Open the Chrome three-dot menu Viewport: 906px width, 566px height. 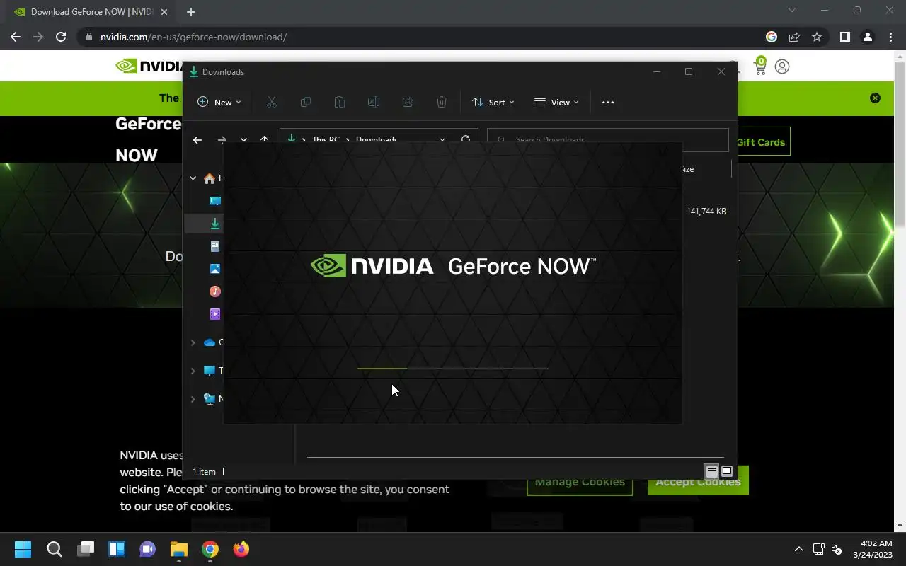click(x=890, y=37)
